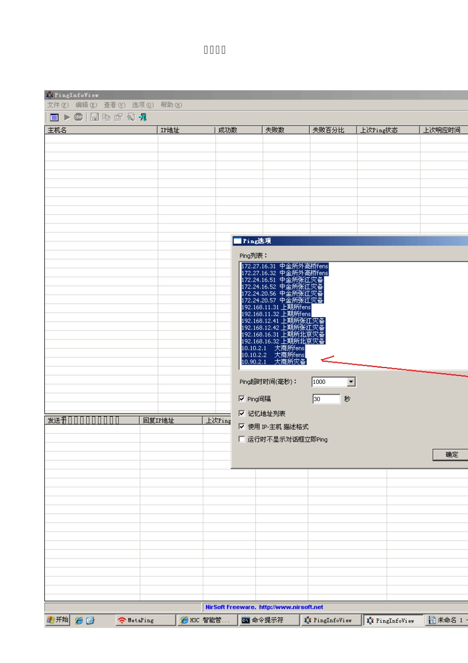Enable 运行时不显示对话框立即Ping checkbox
Screen dimensions: 468x663
(x=242, y=439)
